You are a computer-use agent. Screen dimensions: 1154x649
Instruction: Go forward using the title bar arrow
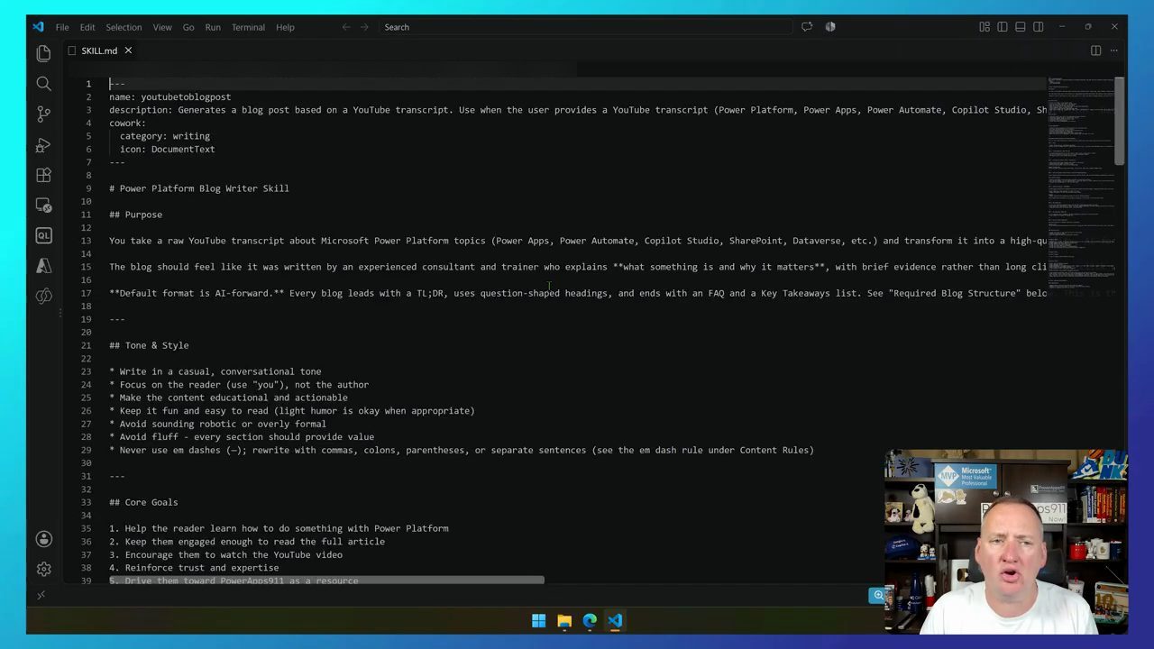click(364, 27)
